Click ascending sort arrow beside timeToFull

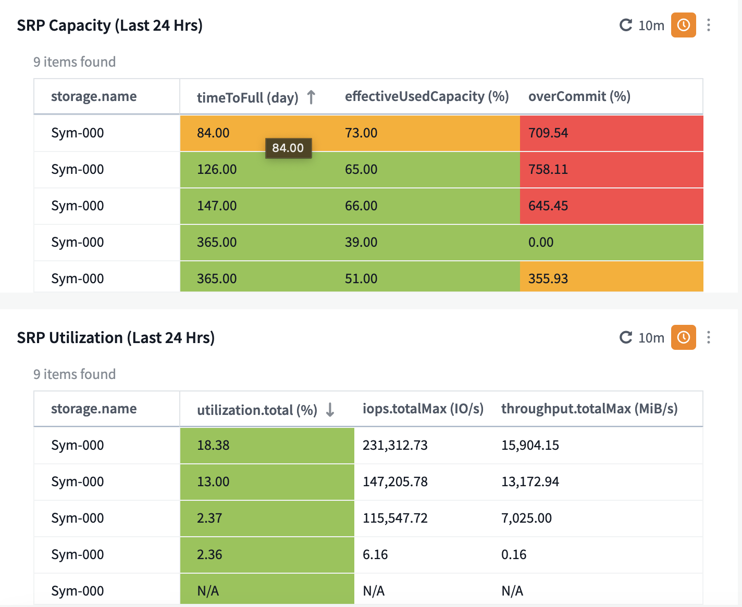311,97
